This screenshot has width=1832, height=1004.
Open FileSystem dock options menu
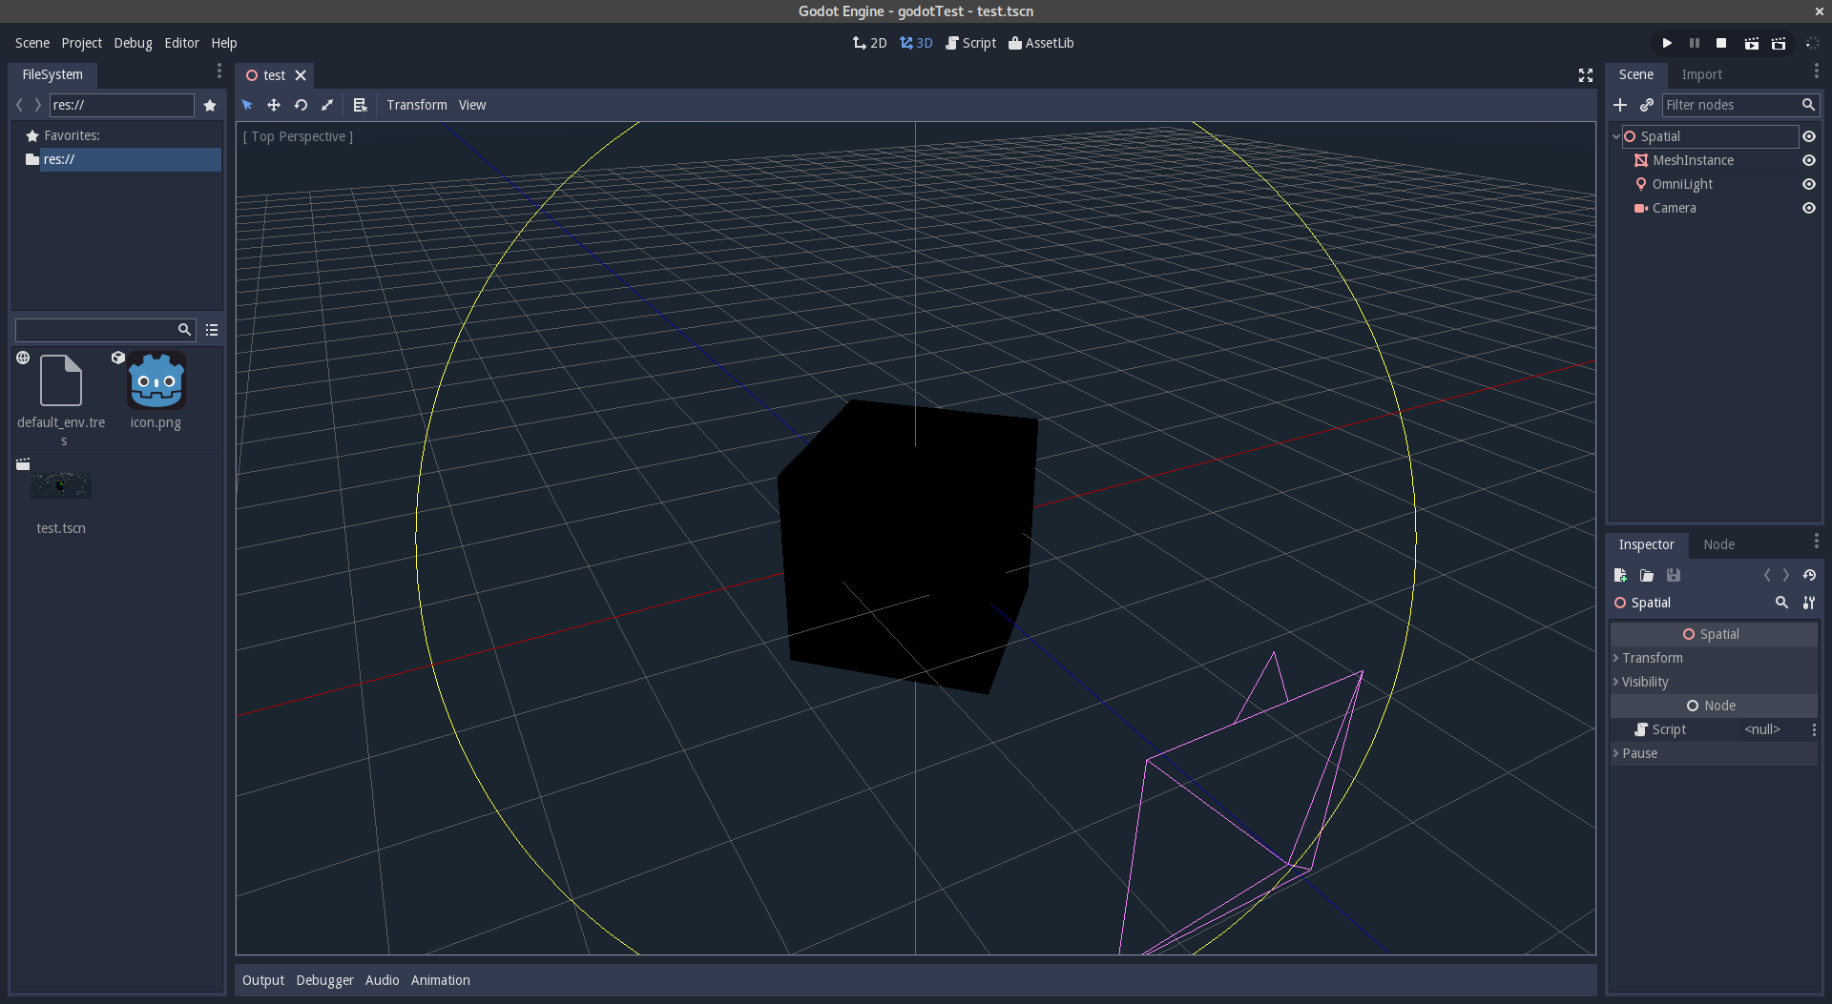[x=219, y=72]
